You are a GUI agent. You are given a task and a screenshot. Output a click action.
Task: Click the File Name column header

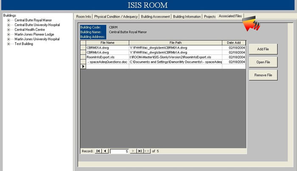point(107,43)
